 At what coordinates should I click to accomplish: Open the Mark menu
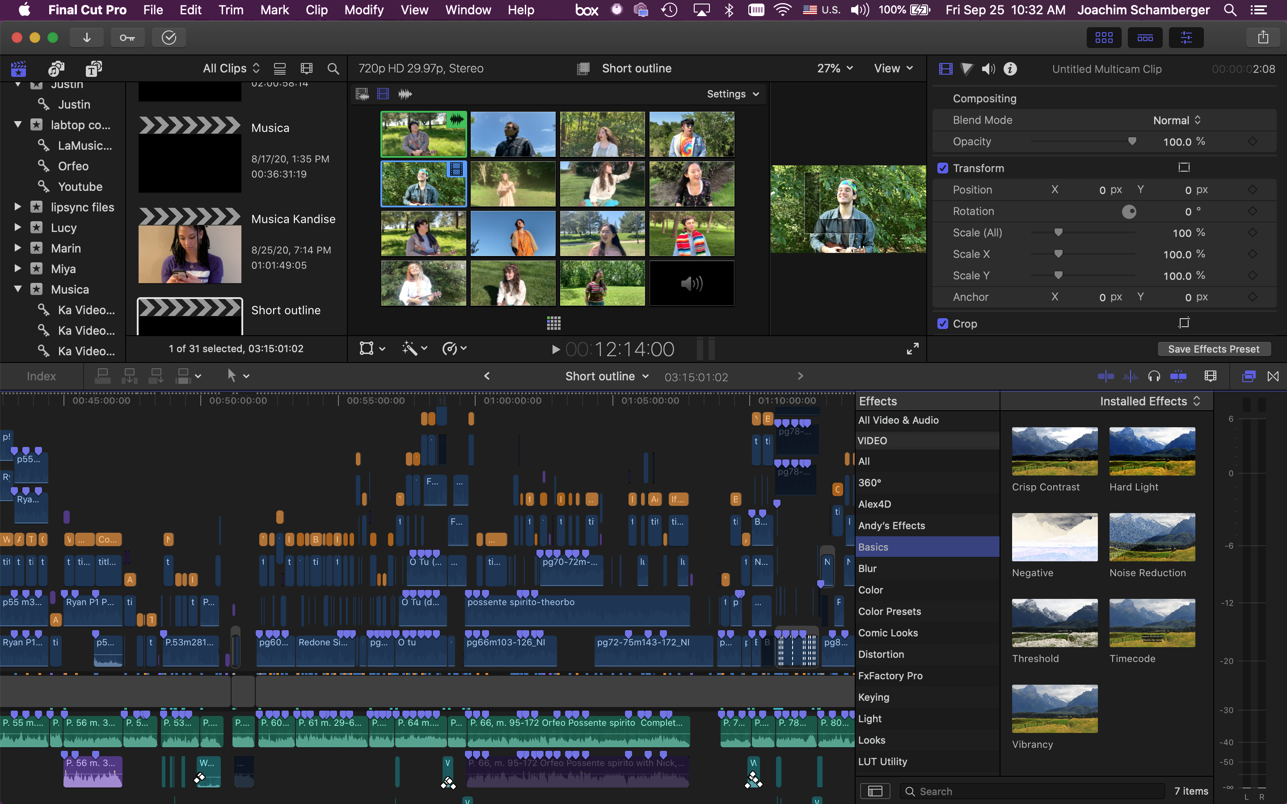274,10
